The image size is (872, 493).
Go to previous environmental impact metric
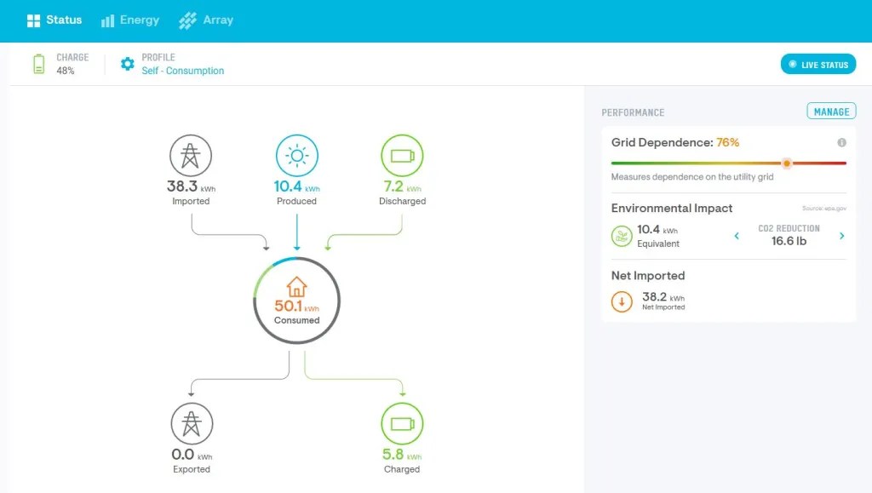pyautogui.click(x=737, y=236)
